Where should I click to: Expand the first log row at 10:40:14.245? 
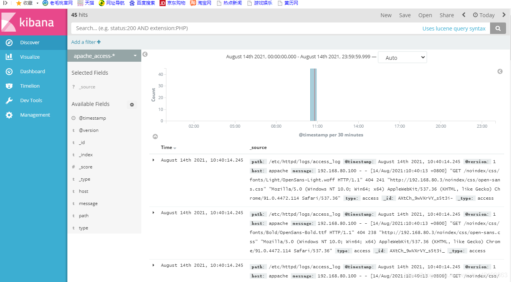(x=153, y=160)
